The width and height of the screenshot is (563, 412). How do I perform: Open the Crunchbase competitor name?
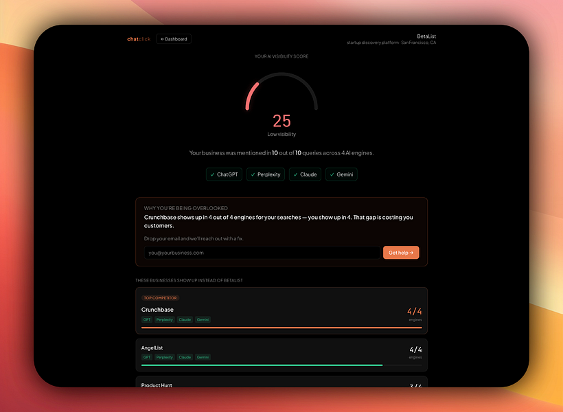(x=157, y=310)
